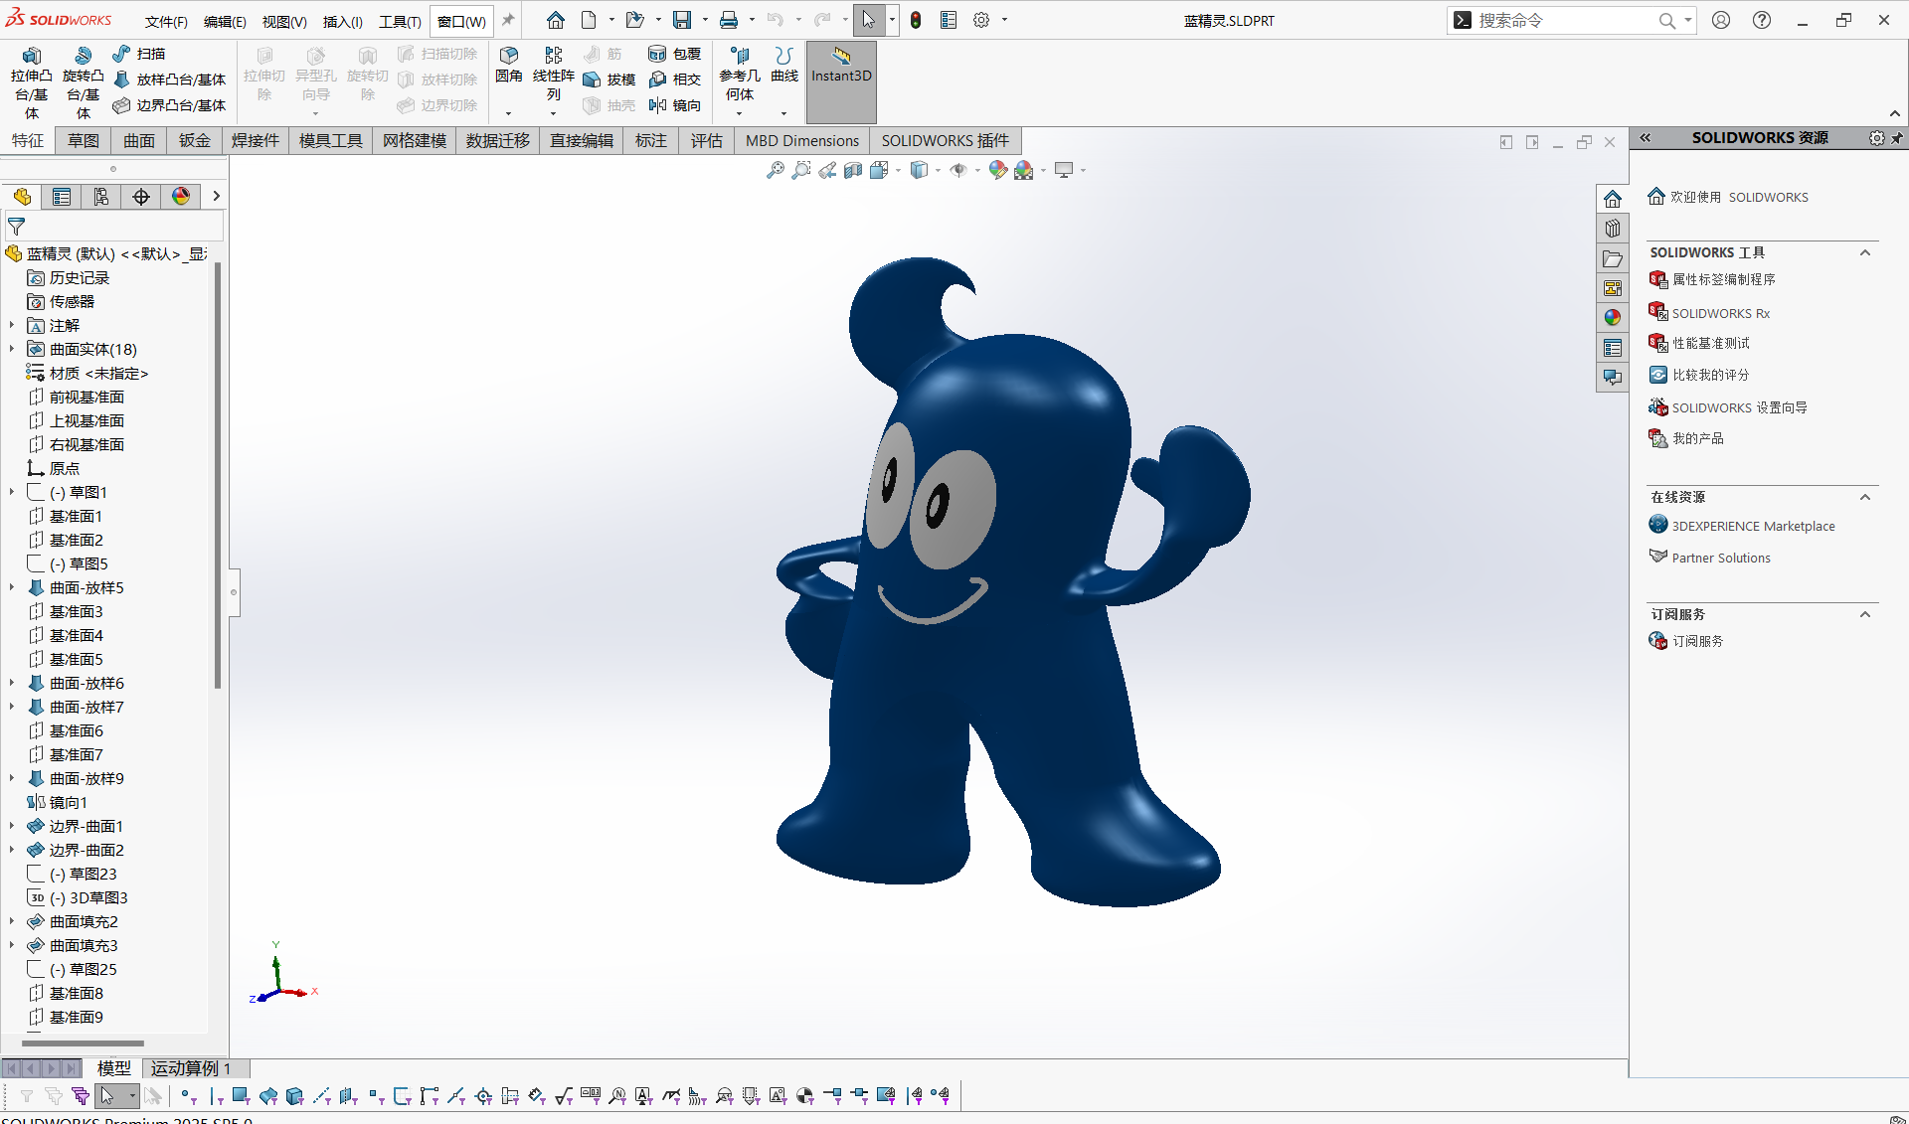Click the Wrap (包覆) tool
Screen dimensions: 1909x1124
674,54
